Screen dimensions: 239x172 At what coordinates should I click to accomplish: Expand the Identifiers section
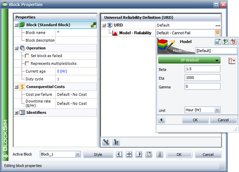pos(17,113)
